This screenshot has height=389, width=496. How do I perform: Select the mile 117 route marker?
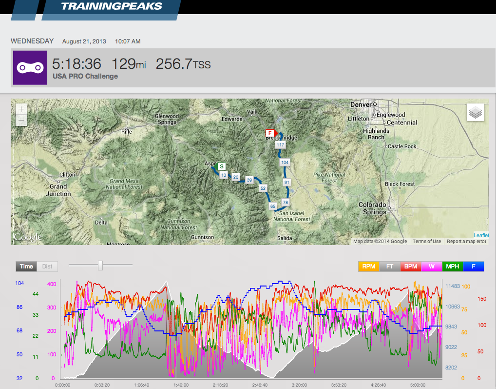point(281,145)
